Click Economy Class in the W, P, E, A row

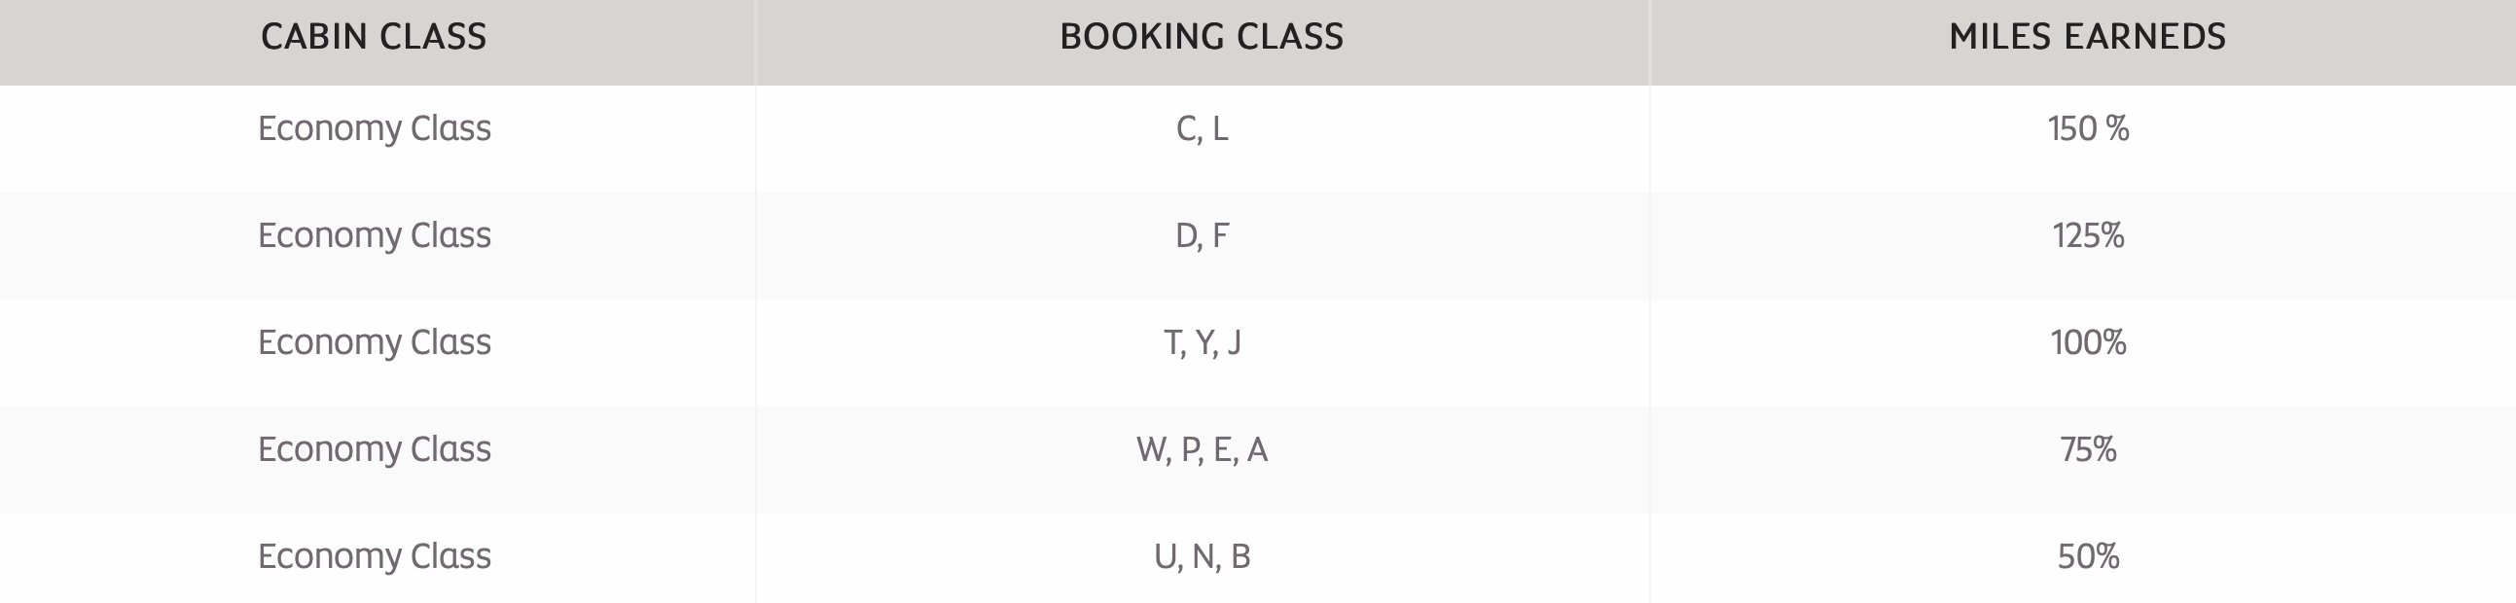(374, 449)
